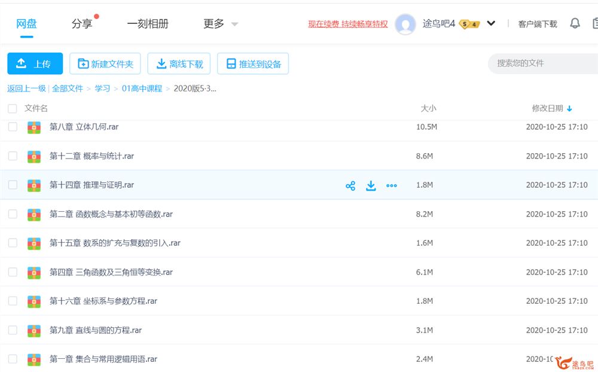
Task: Open file 第十五章 数系的扩充与复数的引入.rar
Action: tap(115, 243)
